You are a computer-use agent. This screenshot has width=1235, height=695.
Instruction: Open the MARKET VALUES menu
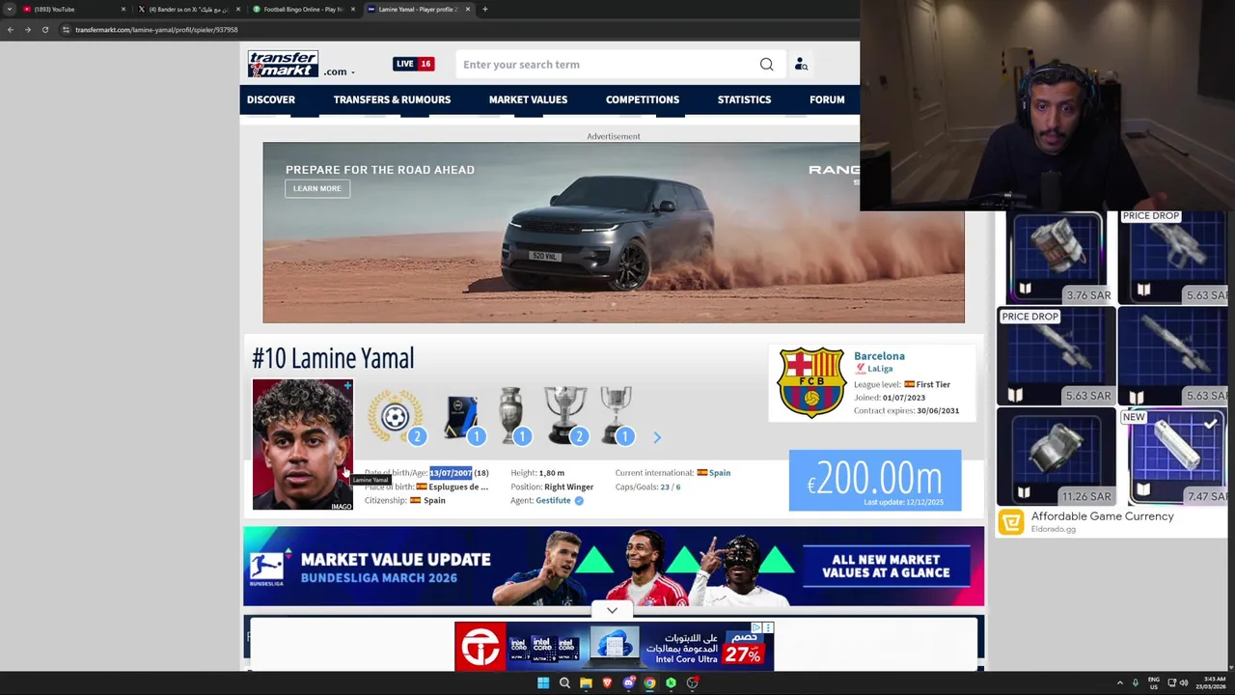[528, 99]
